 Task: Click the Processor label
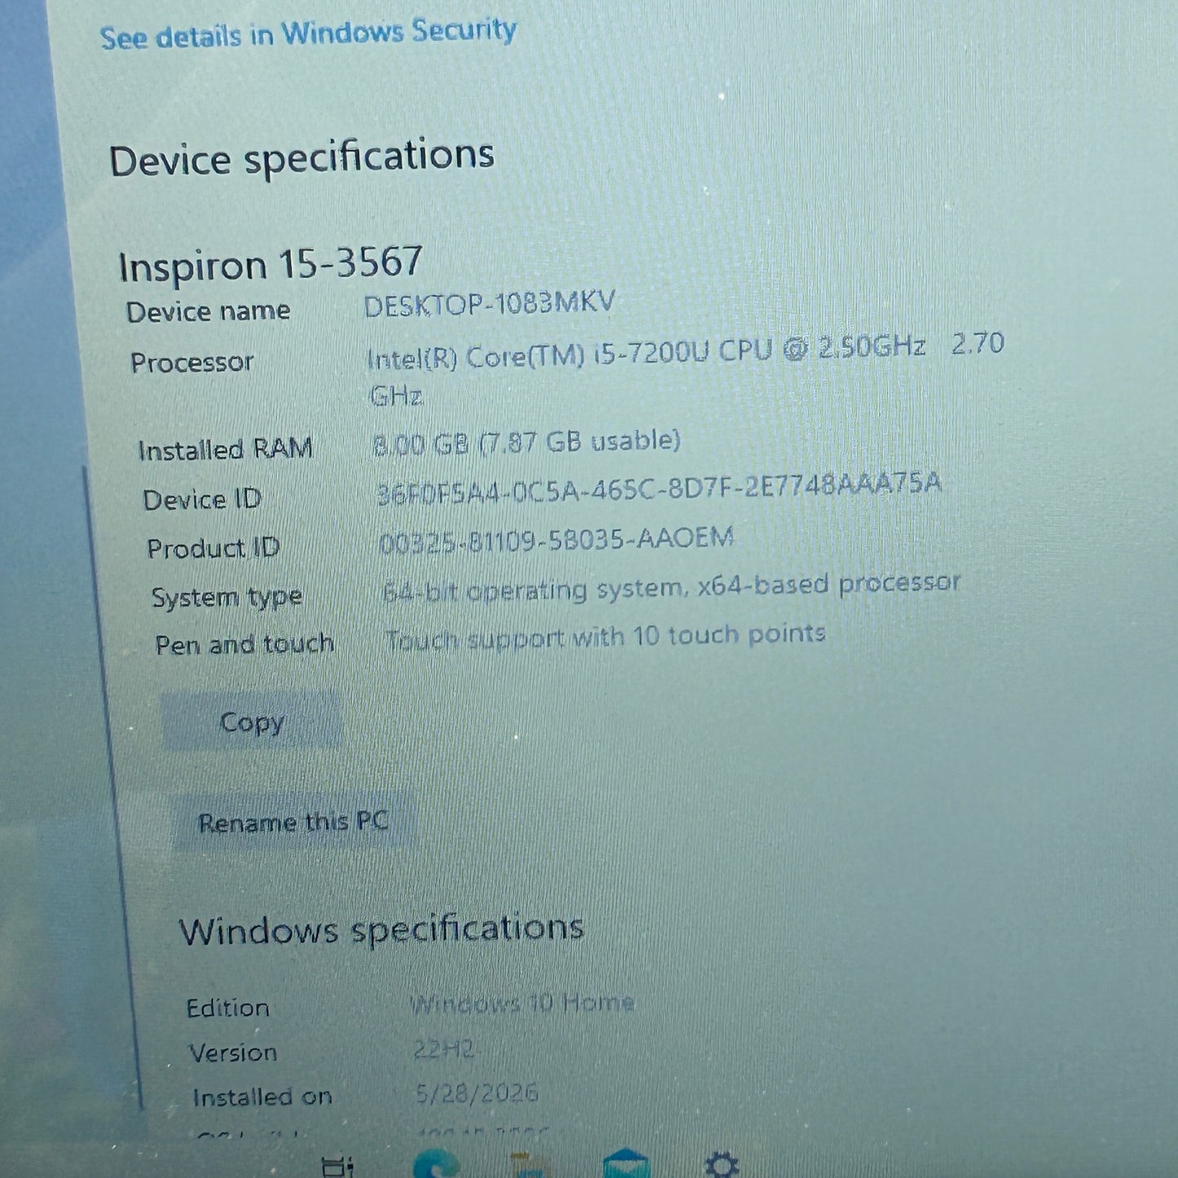[192, 362]
